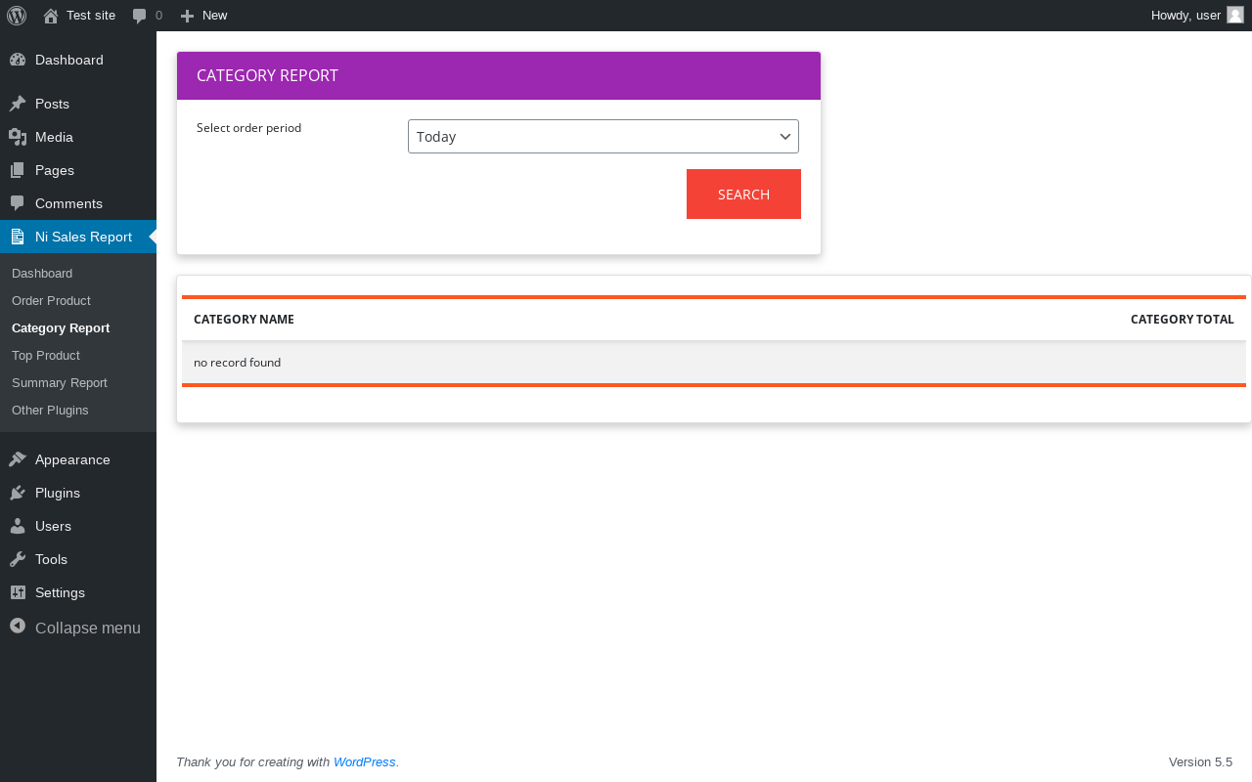Image resolution: width=1252 pixels, height=782 pixels.
Task: Click the SEARCH button
Action: 743,195
